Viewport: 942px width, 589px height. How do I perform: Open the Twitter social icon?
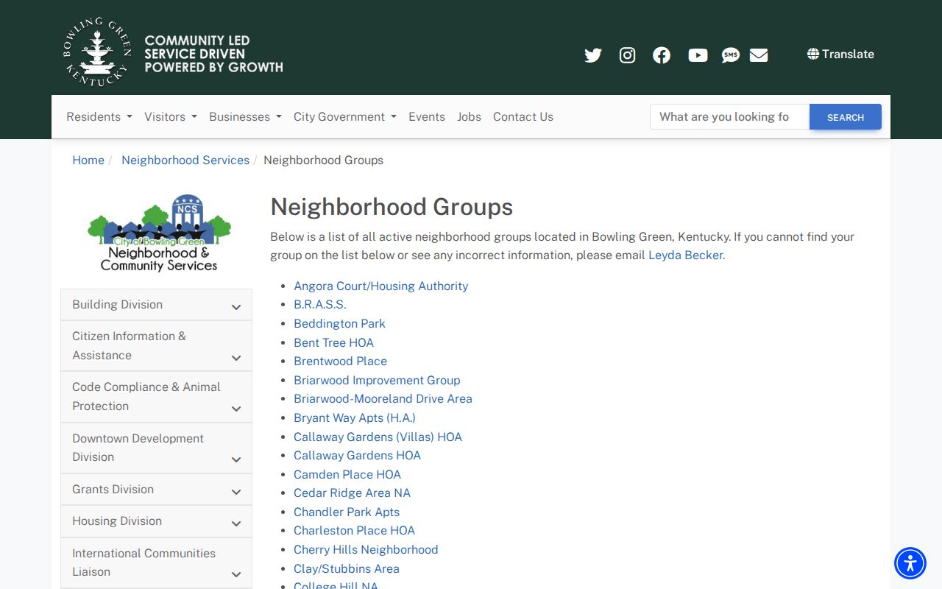click(593, 55)
